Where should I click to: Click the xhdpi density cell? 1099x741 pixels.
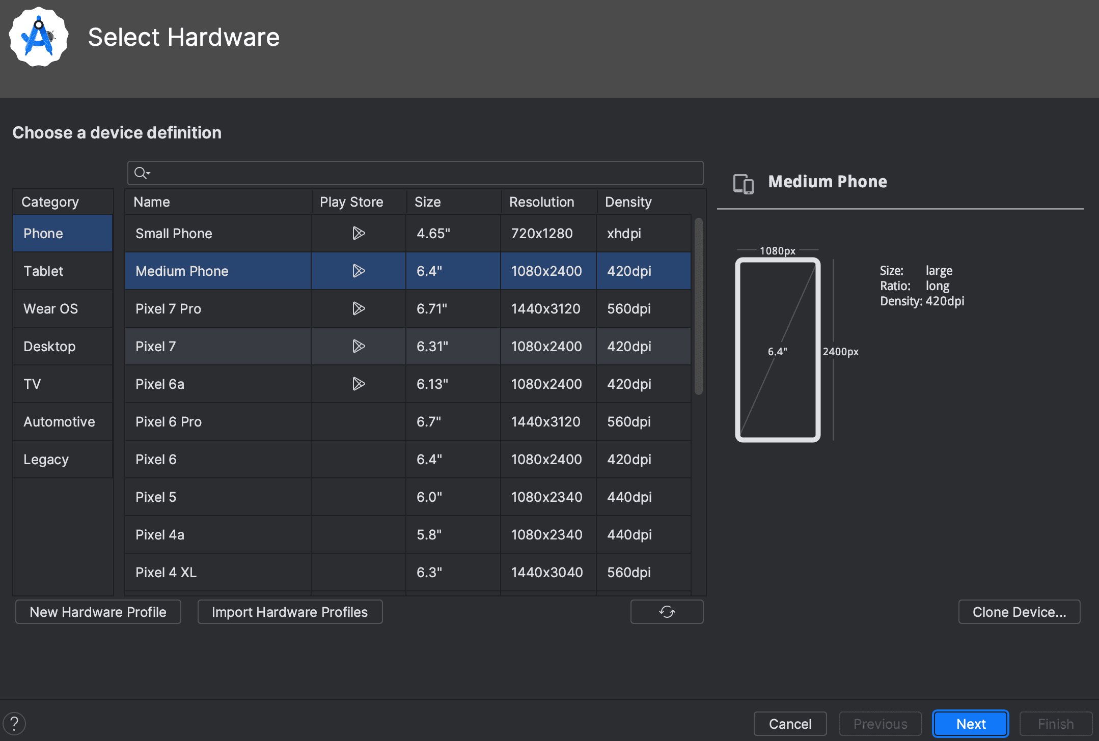644,233
